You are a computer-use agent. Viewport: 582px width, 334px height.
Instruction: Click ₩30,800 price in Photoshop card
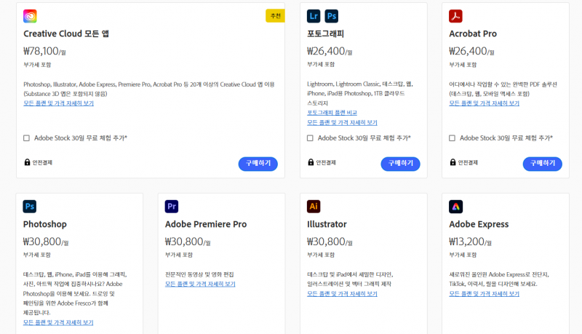tap(46, 242)
